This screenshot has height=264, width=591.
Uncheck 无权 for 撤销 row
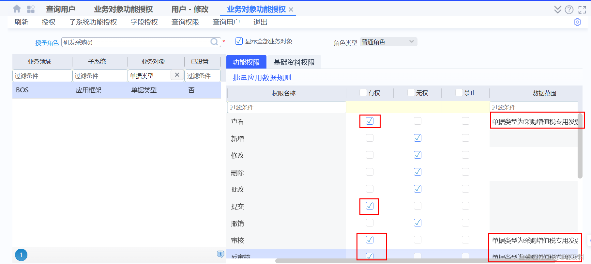(417, 223)
